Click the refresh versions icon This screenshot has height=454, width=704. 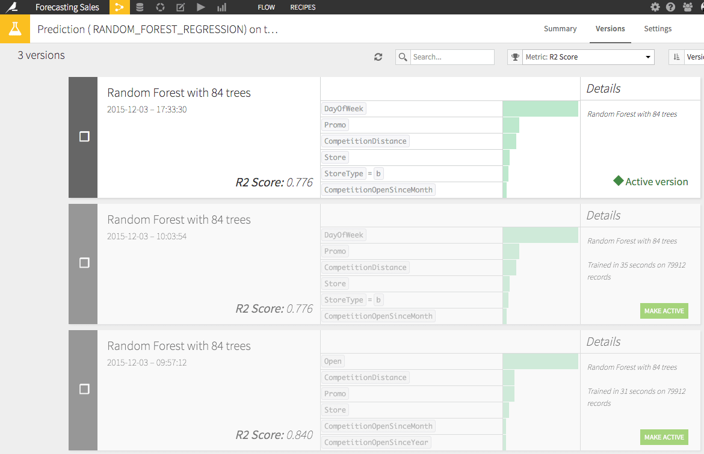pos(378,57)
